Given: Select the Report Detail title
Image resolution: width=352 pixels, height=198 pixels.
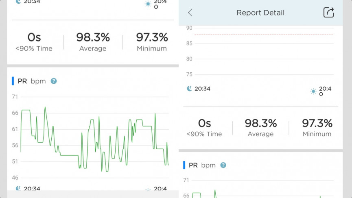Looking at the screenshot, I should point(260,13).
